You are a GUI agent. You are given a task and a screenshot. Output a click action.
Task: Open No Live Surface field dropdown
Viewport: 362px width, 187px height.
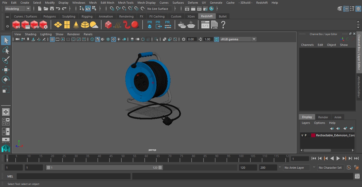point(159,9)
